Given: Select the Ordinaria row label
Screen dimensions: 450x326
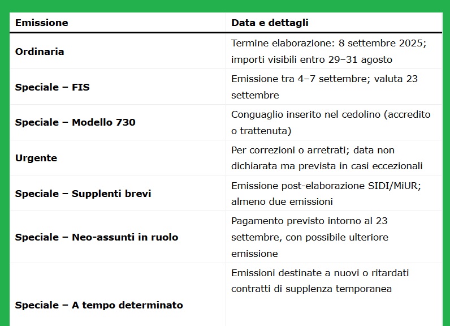Looking at the screenshot, I should pyautogui.click(x=40, y=52).
